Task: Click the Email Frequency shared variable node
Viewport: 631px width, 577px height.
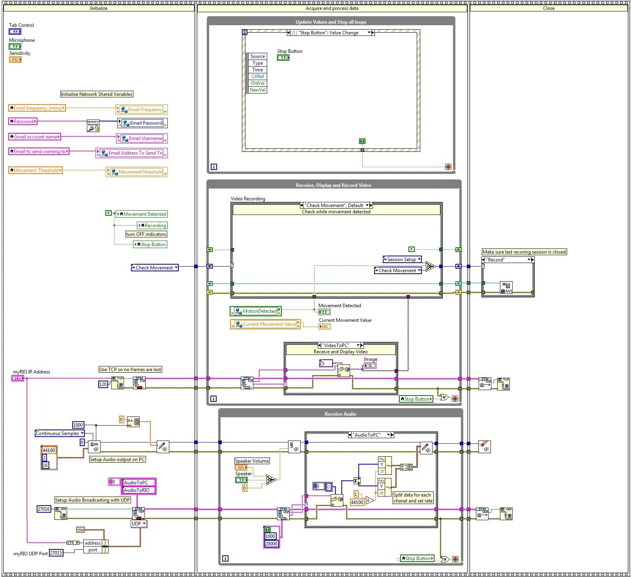Action: click(141, 110)
